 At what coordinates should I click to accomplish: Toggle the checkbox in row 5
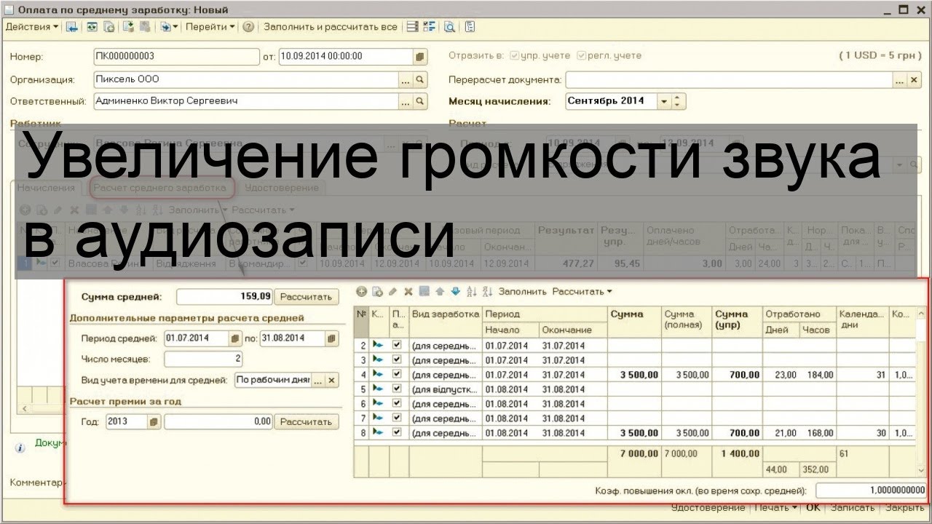coord(397,389)
